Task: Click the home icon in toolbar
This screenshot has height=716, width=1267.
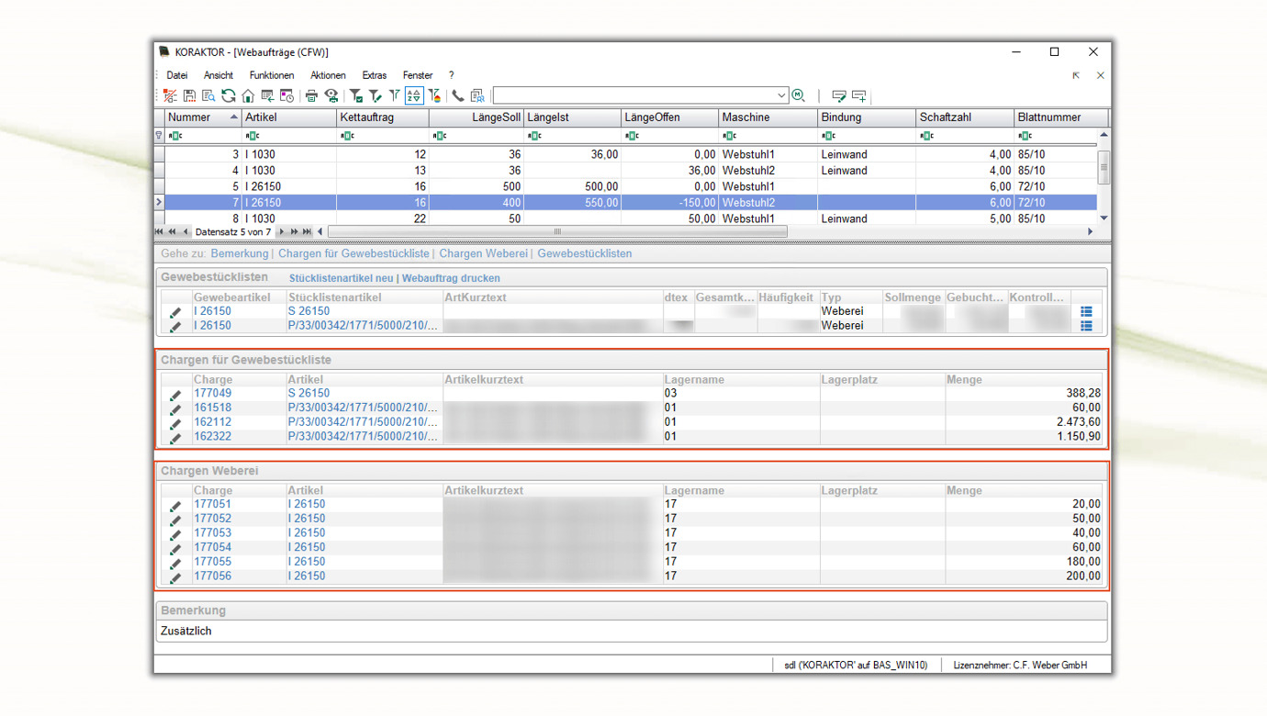Action: [x=248, y=95]
